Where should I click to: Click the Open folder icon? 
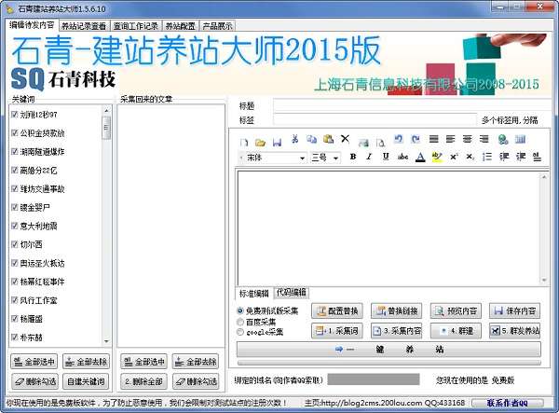(261, 141)
